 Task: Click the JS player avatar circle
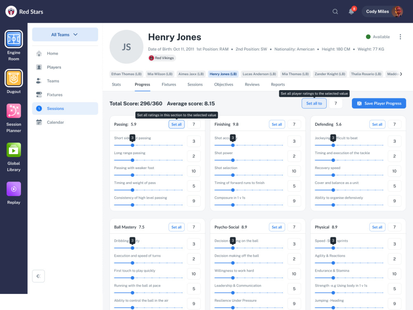click(x=126, y=47)
